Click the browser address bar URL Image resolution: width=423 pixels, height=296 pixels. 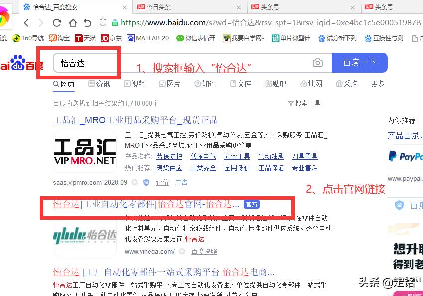click(271, 22)
